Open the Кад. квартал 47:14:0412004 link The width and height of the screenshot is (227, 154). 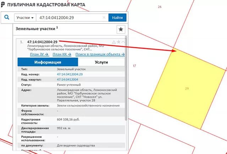pyautogui.click(x=67, y=79)
